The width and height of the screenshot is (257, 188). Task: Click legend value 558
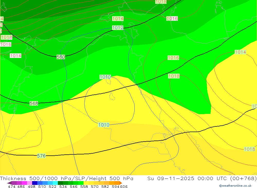pyautogui.click(x=84, y=186)
